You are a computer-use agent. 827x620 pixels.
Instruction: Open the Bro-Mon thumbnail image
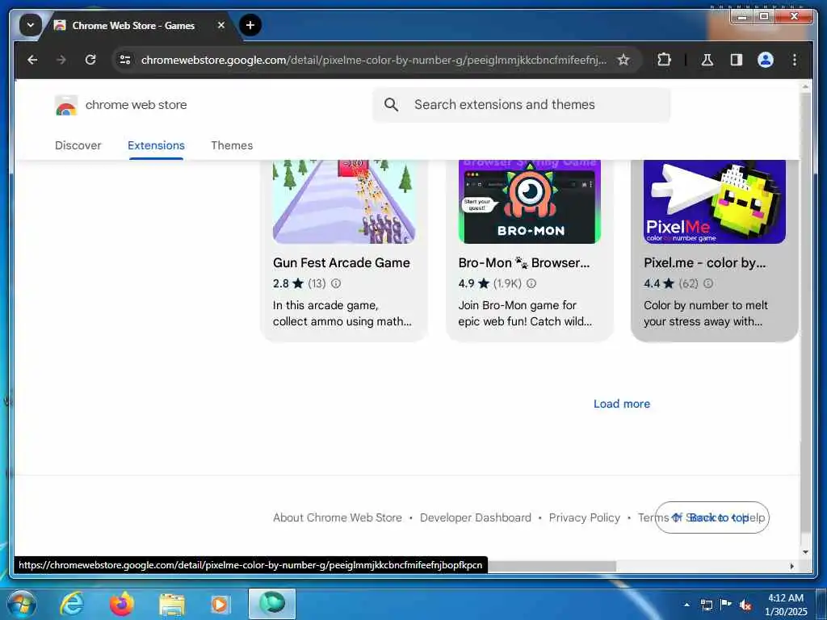click(x=530, y=202)
